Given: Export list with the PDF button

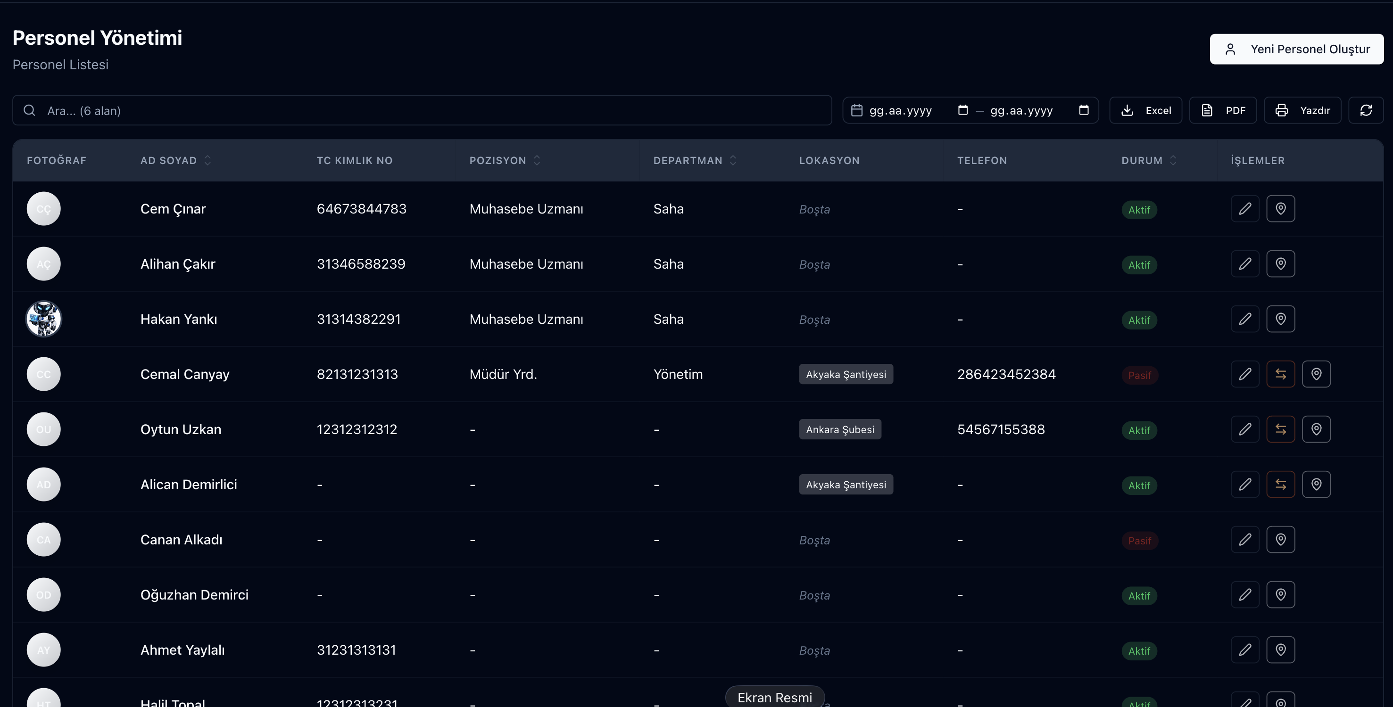Looking at the screenshot, I should (x=1223, y=110).
